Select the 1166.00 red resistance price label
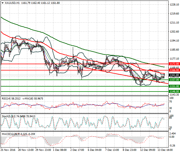Image resolution: width=180 pixels, height=153 pixels. pyautogui.click(x=174, y=70)
